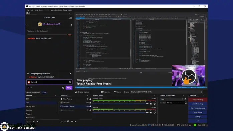The height and width of the screenshot is (131, 233).
Task: Add a new source with plus icon
Action: click(x=62, y=121)
